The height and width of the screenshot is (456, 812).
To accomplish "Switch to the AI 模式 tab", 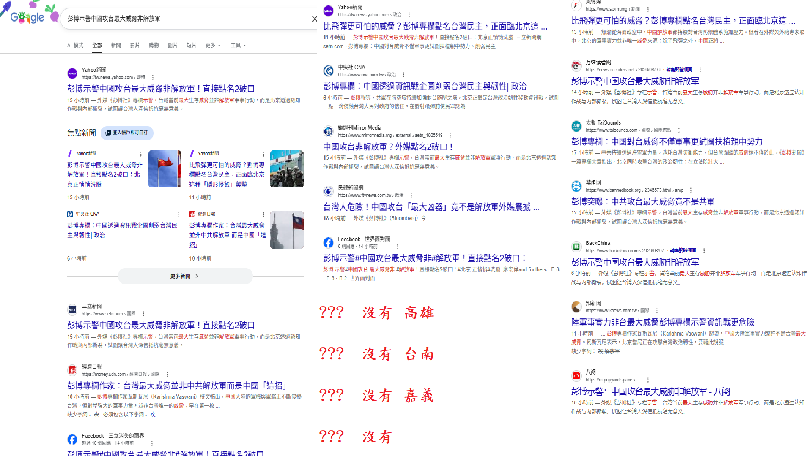I will pos(75,46).
